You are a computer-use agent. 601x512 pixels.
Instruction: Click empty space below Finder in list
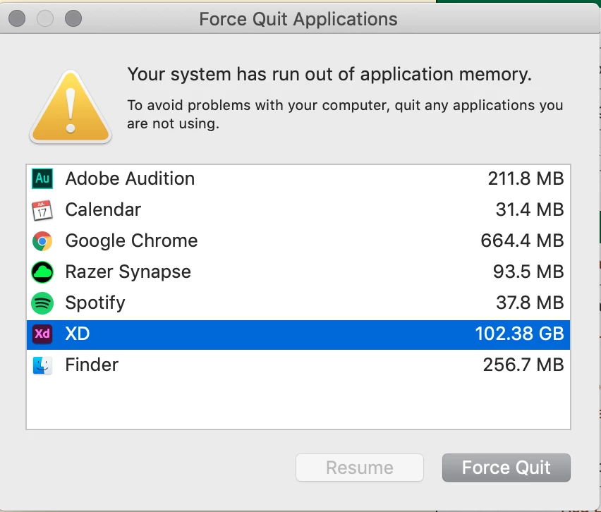(298, 404)
